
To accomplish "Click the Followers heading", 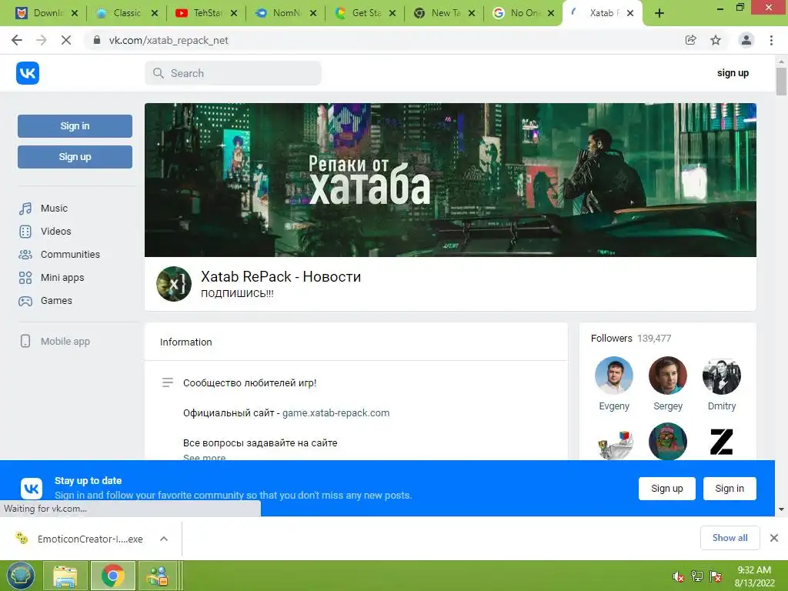I will [x=611, y=339].
